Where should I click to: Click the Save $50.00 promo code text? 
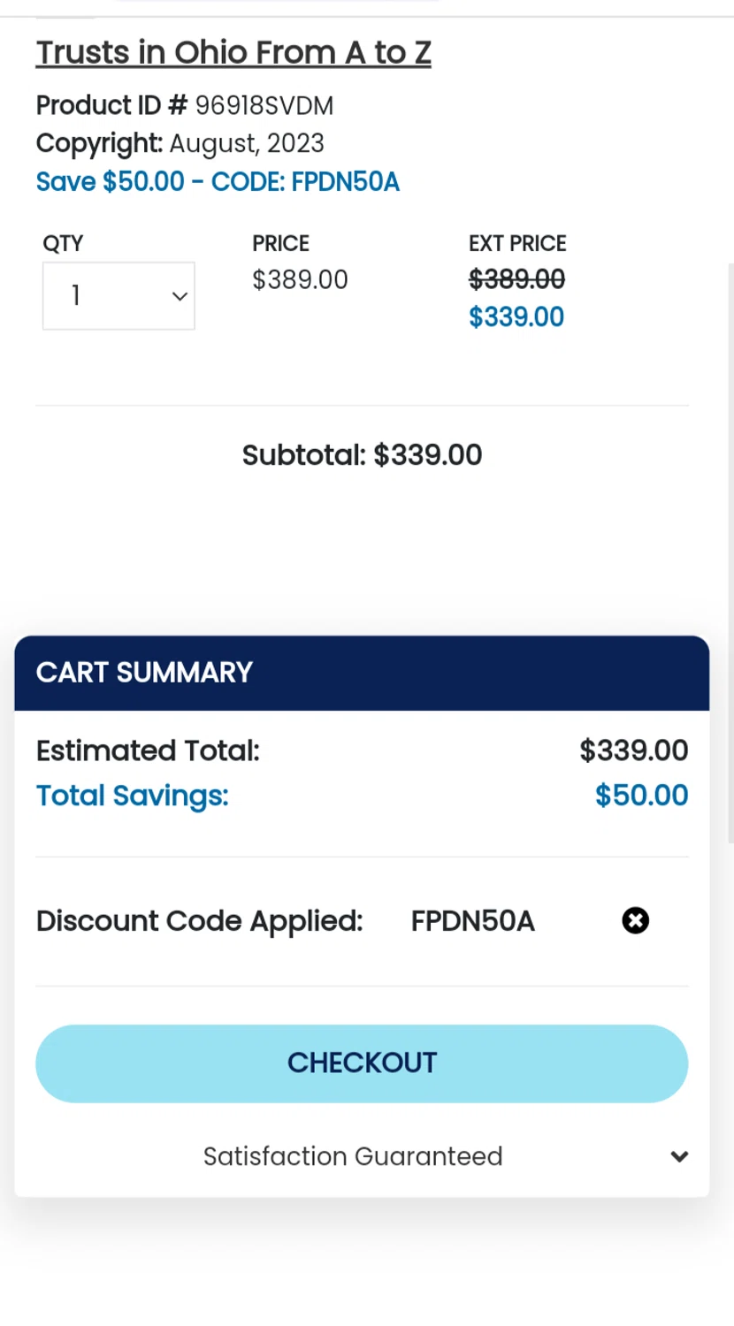pyautogui.click(x=218, y=182)
